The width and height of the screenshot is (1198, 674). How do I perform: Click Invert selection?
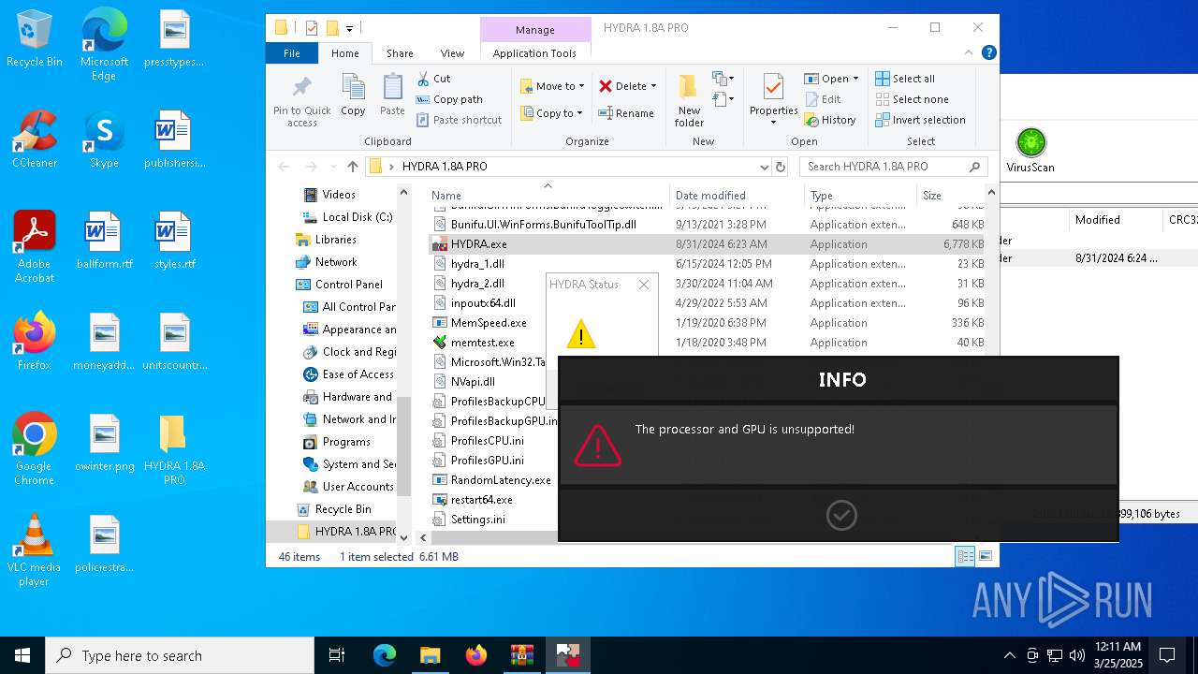(920, 120)
